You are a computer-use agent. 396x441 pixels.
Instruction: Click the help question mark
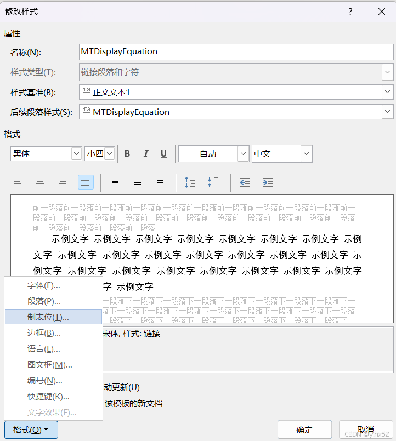(350, 12)
